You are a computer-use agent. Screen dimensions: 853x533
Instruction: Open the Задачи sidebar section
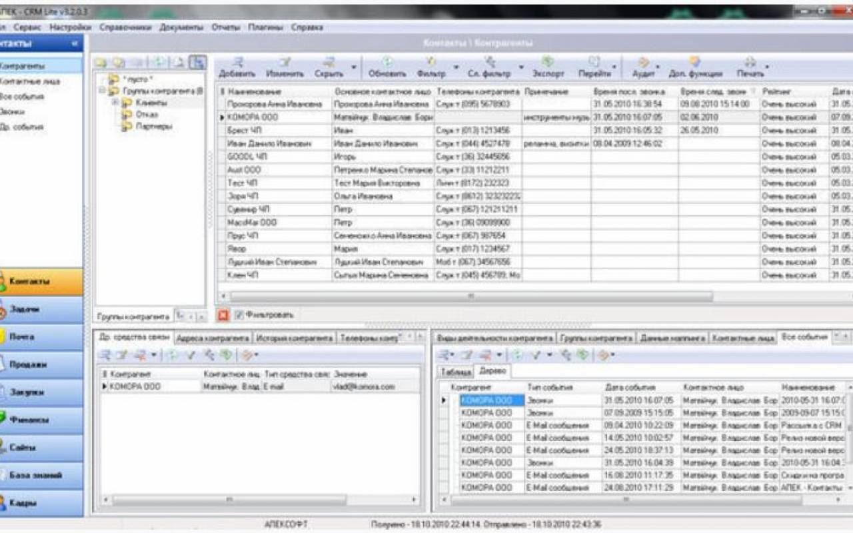(41, 309)
